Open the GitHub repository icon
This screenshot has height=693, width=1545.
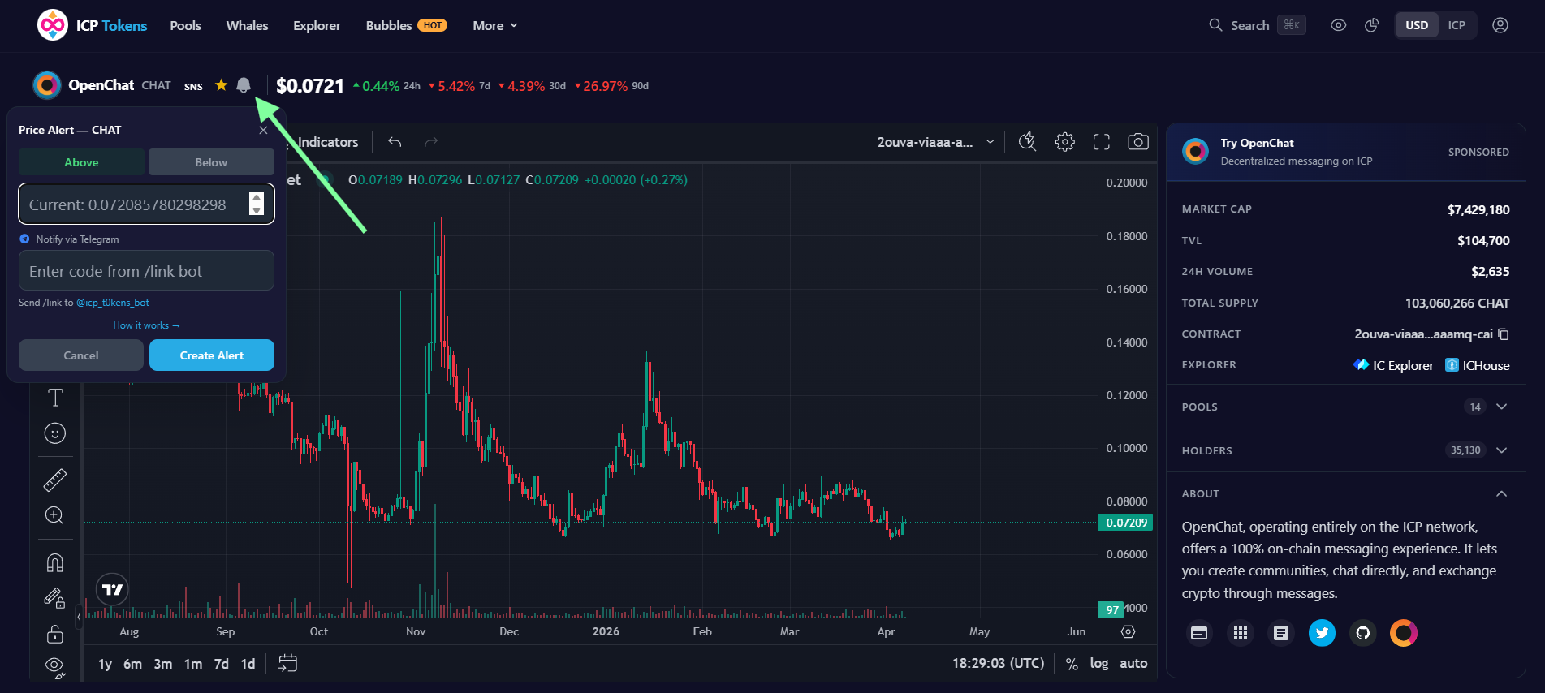[x=1363, y=633]
